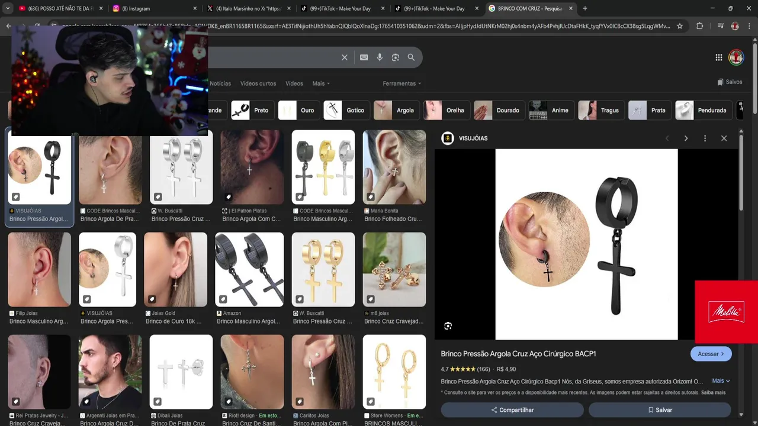This screenshot has width=758, height=426.
Task: Start voice search with the microphone icon
Action: pos(380,57)
